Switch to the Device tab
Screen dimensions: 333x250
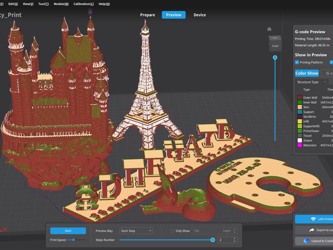(x=199, y=15)
